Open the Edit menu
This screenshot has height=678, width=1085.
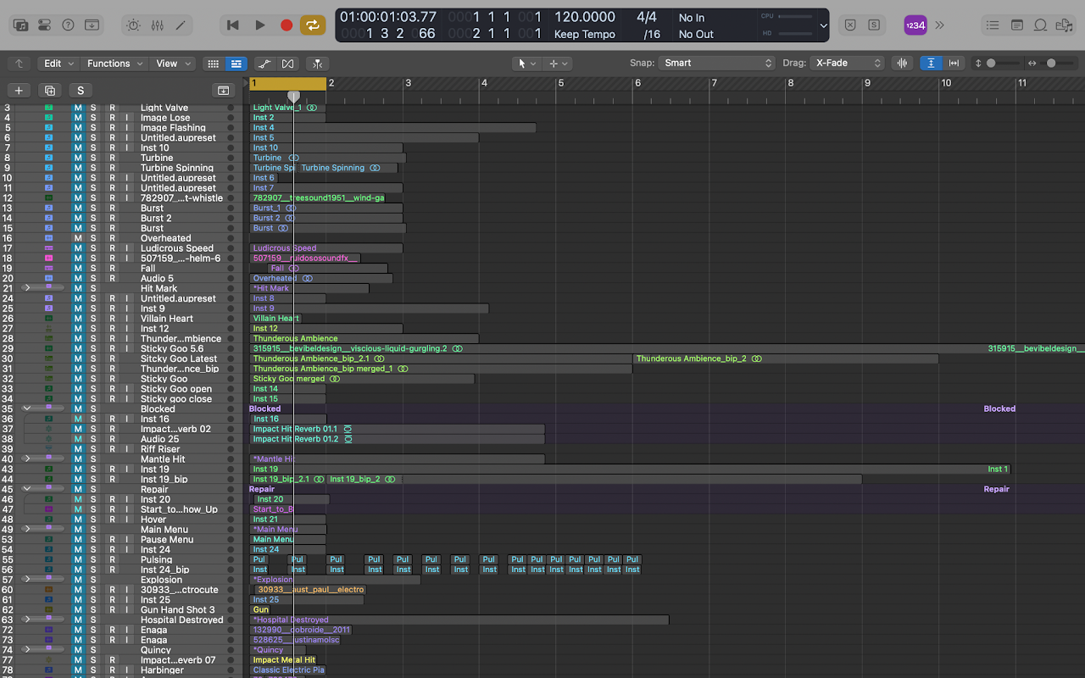click(58, 64)
